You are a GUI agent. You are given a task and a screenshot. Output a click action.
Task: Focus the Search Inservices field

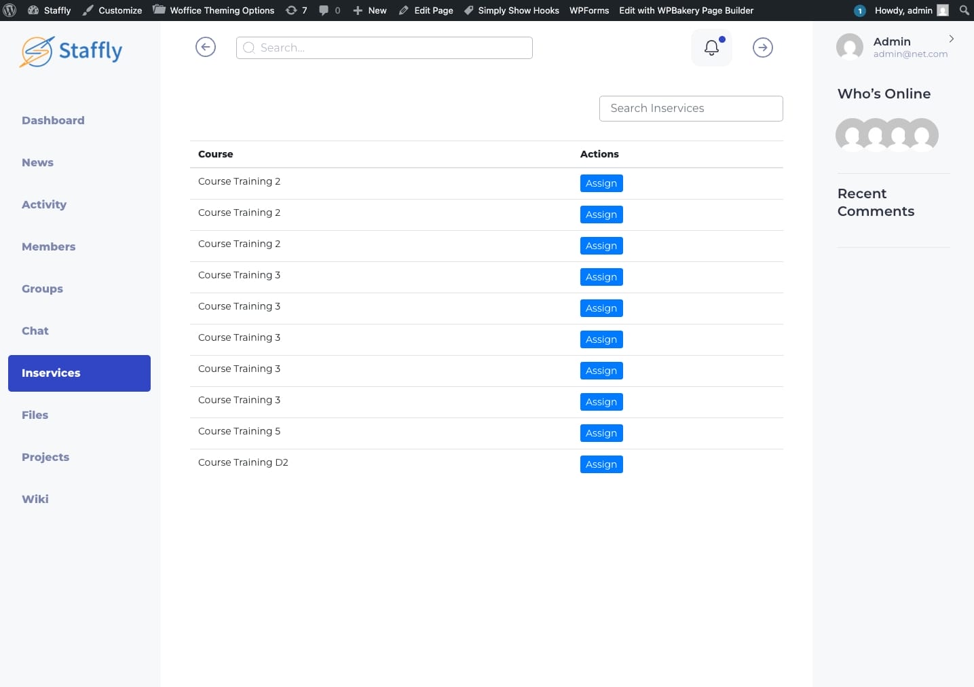click(x=690, y=109)
